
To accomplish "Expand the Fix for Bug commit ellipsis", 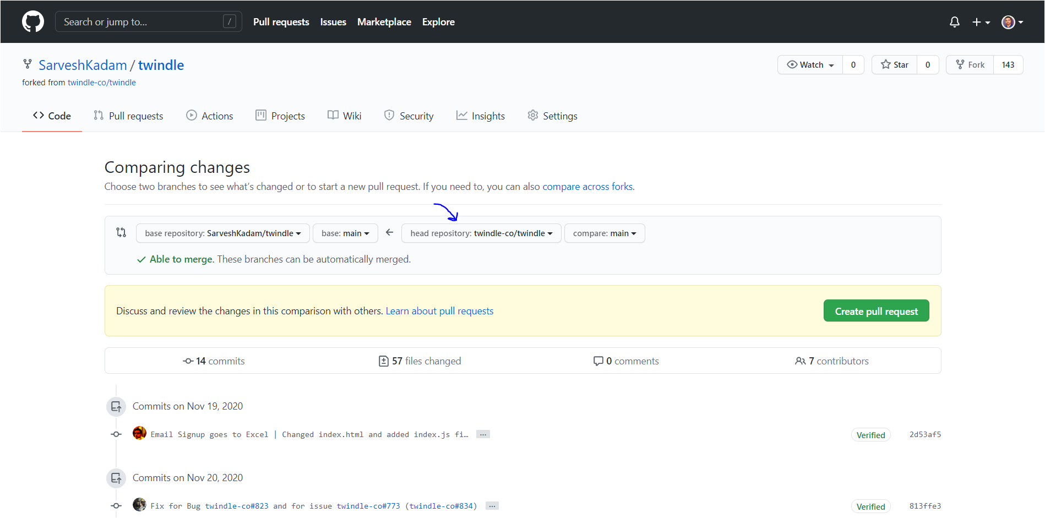I will pos(492,506).
